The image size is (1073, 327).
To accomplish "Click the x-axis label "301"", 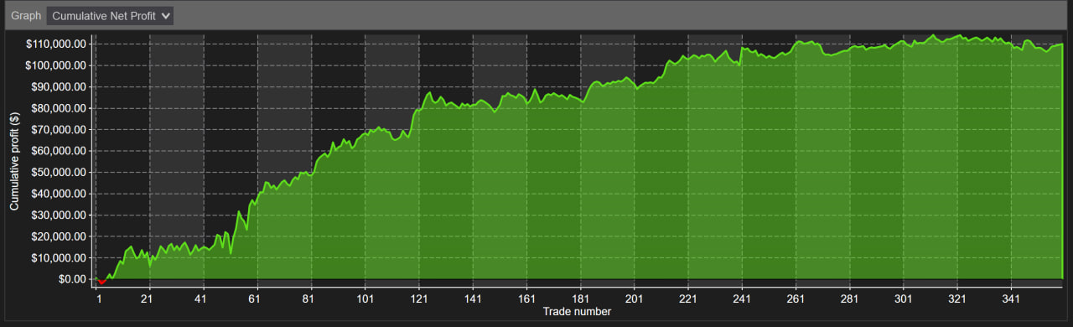I will 903,298.
